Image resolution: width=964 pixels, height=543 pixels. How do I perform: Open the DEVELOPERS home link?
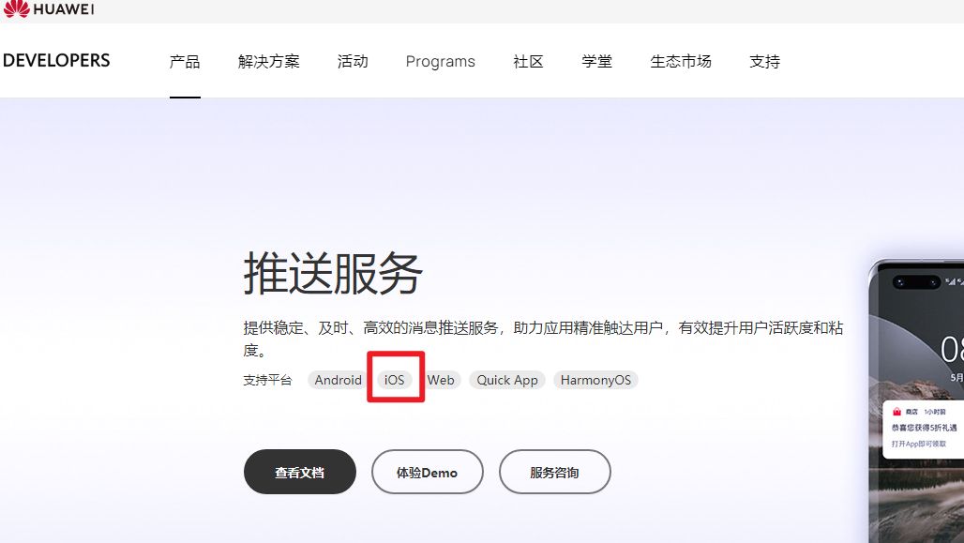(x=56, y=60)
